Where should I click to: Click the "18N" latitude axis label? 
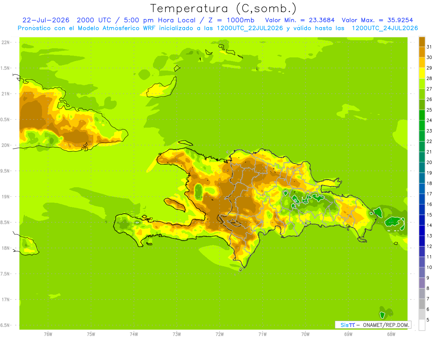[x=6, y=248]
